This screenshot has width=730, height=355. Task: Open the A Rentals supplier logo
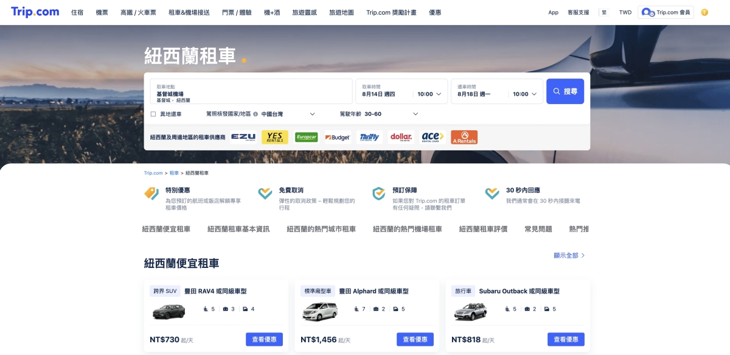(464, 137)
